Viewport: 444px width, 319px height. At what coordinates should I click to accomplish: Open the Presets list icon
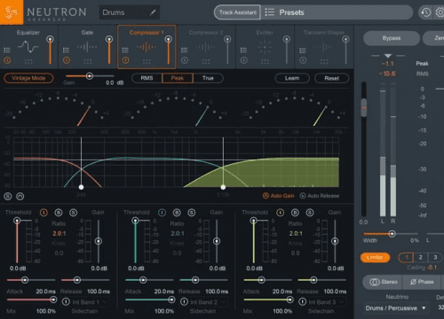pos(269,12)
